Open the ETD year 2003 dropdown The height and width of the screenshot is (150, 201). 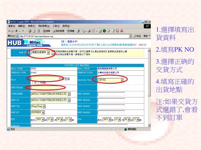(x=40, y=119)
